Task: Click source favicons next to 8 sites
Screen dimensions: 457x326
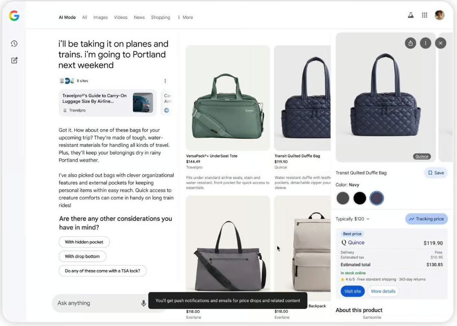Action: [x=67, y=81]
